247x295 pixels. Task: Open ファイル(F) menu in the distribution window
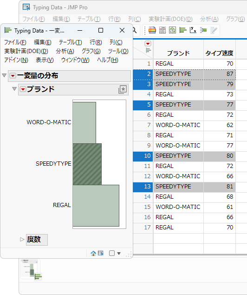(x=15, y=42)
